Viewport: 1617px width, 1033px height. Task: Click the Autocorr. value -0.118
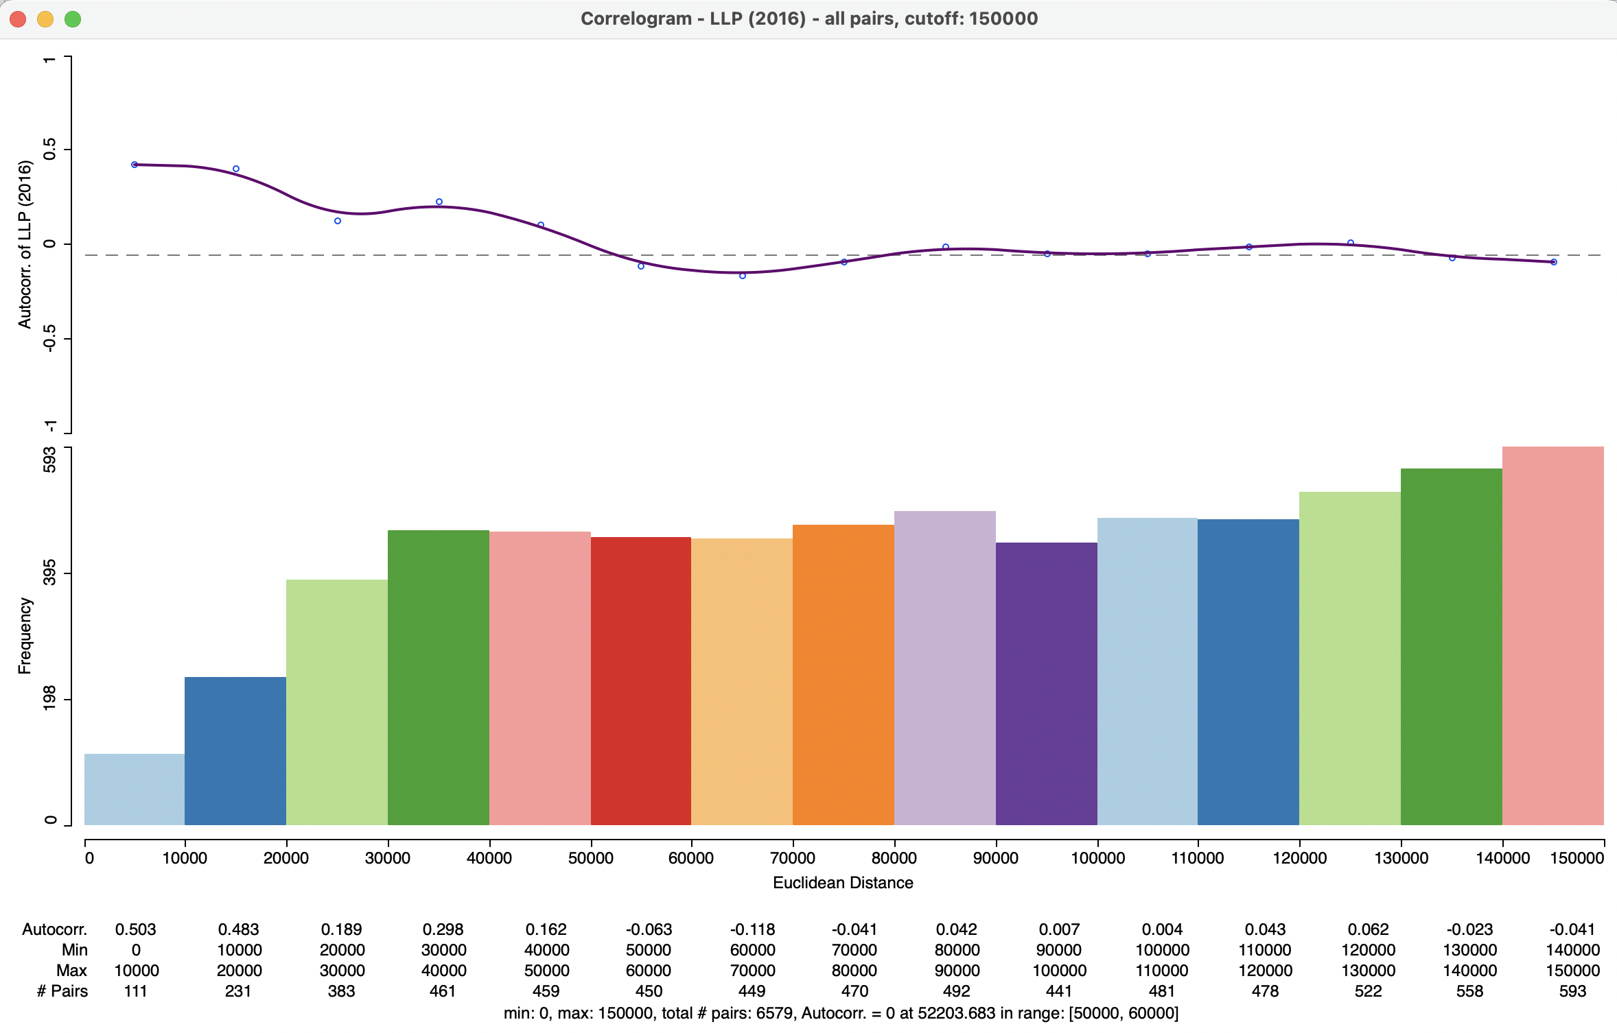(x=752, y=929)
